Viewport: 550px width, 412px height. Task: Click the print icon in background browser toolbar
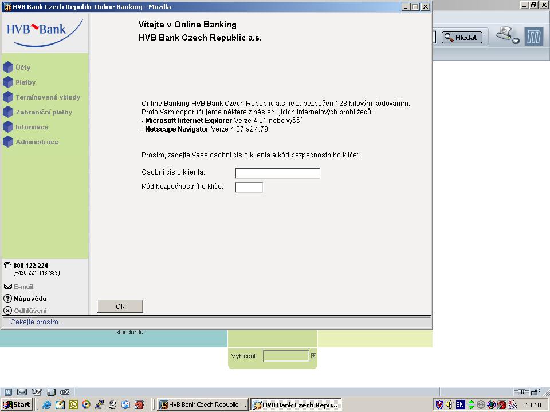pos(504,34)
